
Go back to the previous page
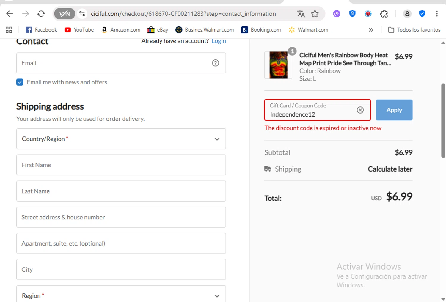10,14
